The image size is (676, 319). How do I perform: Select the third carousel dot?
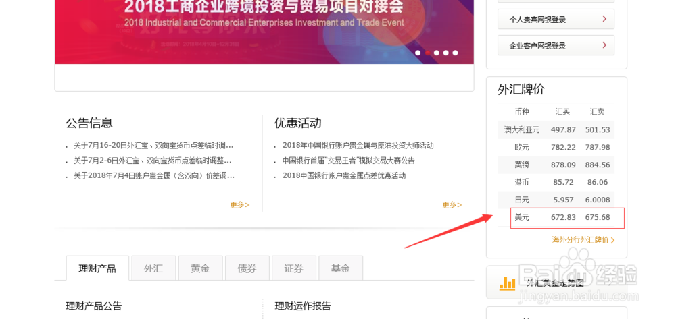(x=437, y=53)
